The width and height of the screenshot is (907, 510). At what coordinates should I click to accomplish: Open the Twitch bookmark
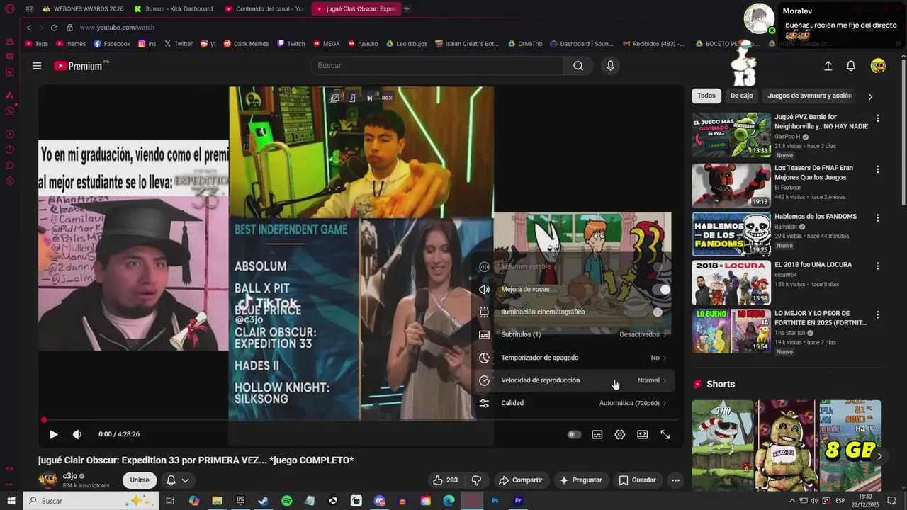coord(291,44)
